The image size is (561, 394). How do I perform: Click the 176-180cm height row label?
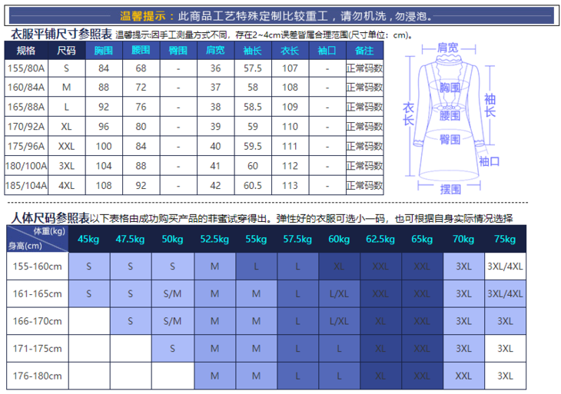[37, 376]
